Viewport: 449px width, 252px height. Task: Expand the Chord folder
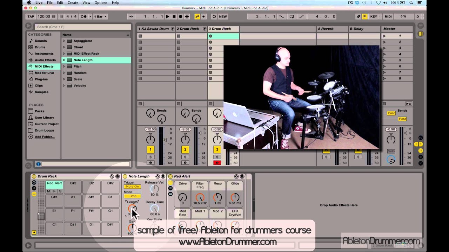coord(64,47)
